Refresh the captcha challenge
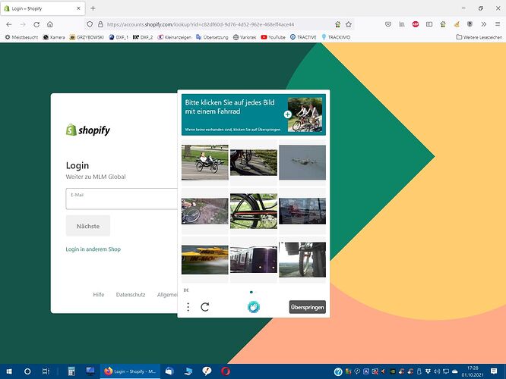The height and width of the screenshot is (379, 506). point(205,307)
